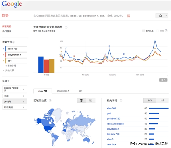
Task: Open related term xbox 720 release
Action: point(115,124)
